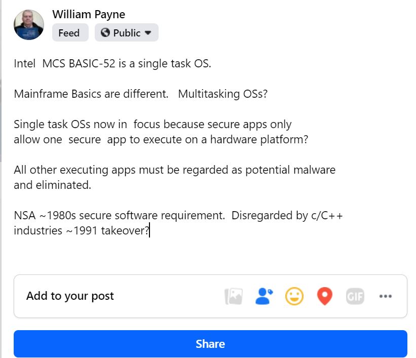Click the 'Add to your post' label
Viewport: 416px width, 358px height.
(x=70, y=296)
